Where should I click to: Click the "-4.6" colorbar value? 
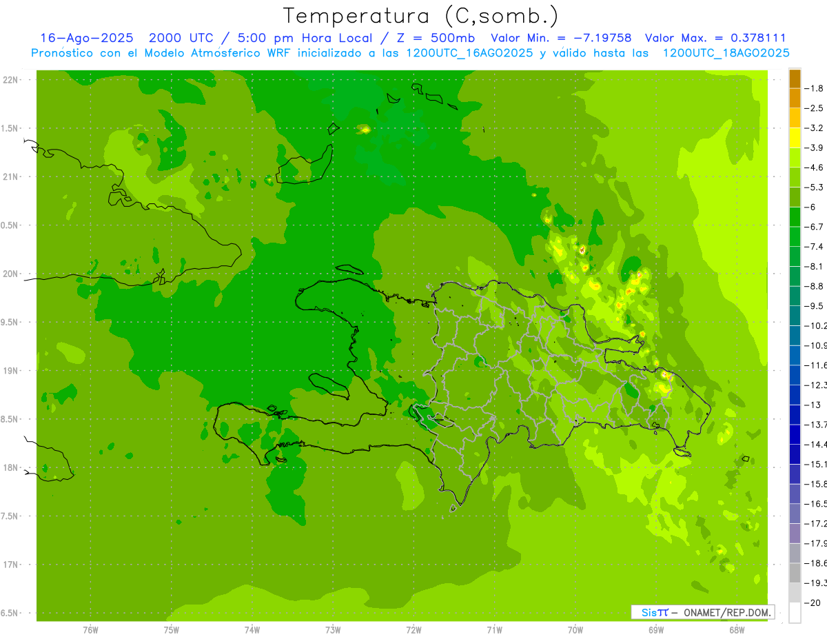click(x=815, y=168)
